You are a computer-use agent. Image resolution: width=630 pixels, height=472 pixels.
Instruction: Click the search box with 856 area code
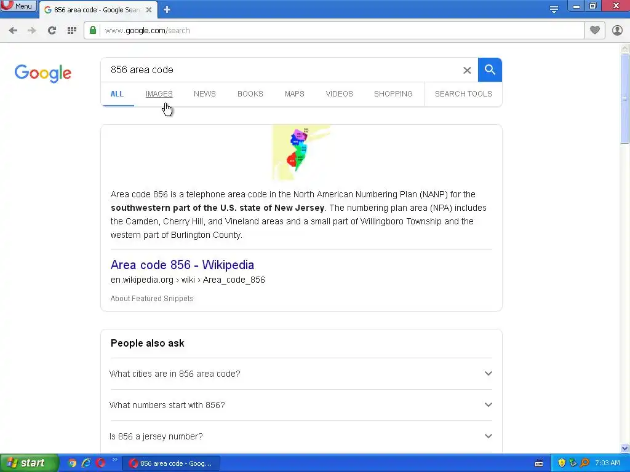281,70
